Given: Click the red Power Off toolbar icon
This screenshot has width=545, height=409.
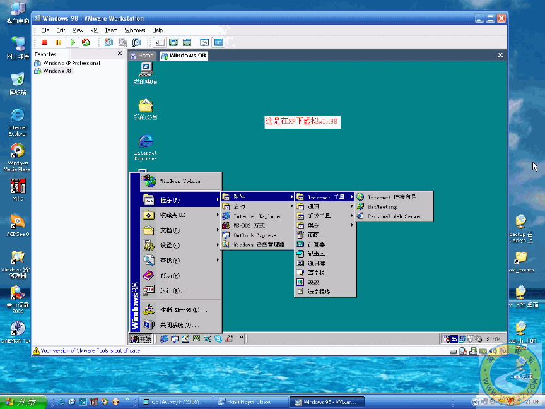Looking at the screenshot, I should click(x=44, y=42).
